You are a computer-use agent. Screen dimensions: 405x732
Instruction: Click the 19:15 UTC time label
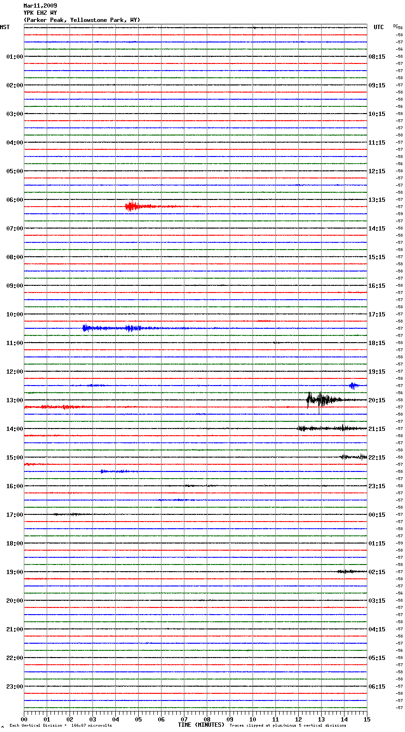pyautogui.click(x=377, y=372)
